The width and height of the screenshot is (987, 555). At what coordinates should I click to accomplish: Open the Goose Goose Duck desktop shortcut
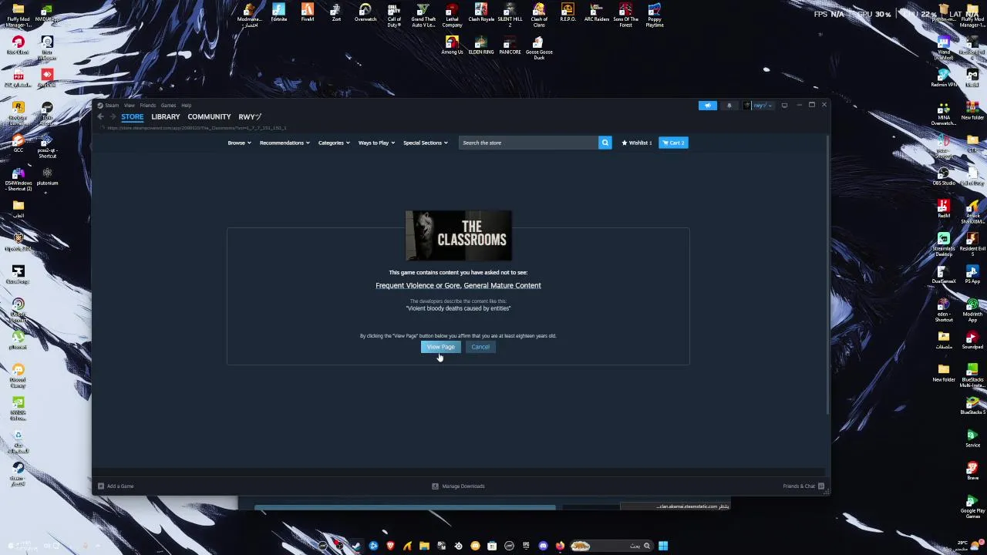click(539, 48)
